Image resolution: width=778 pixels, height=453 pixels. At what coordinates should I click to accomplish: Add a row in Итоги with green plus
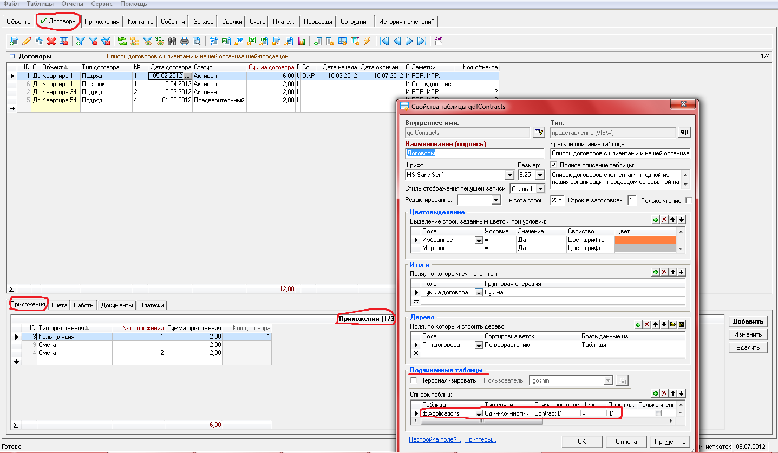point(656,272)
